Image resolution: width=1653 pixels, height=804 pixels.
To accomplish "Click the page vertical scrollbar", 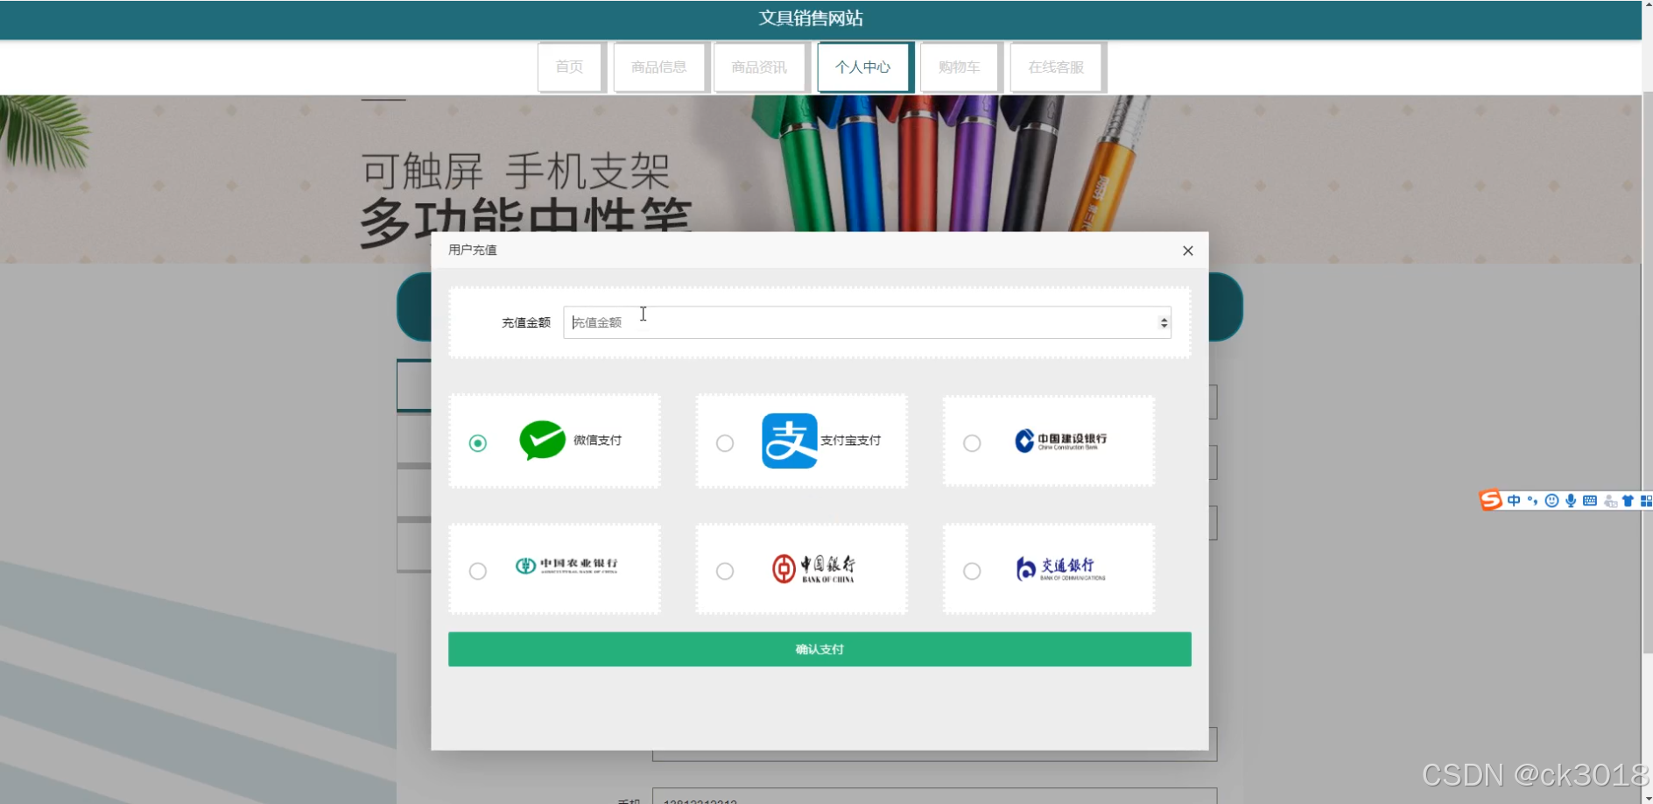I will (1647, 371).
